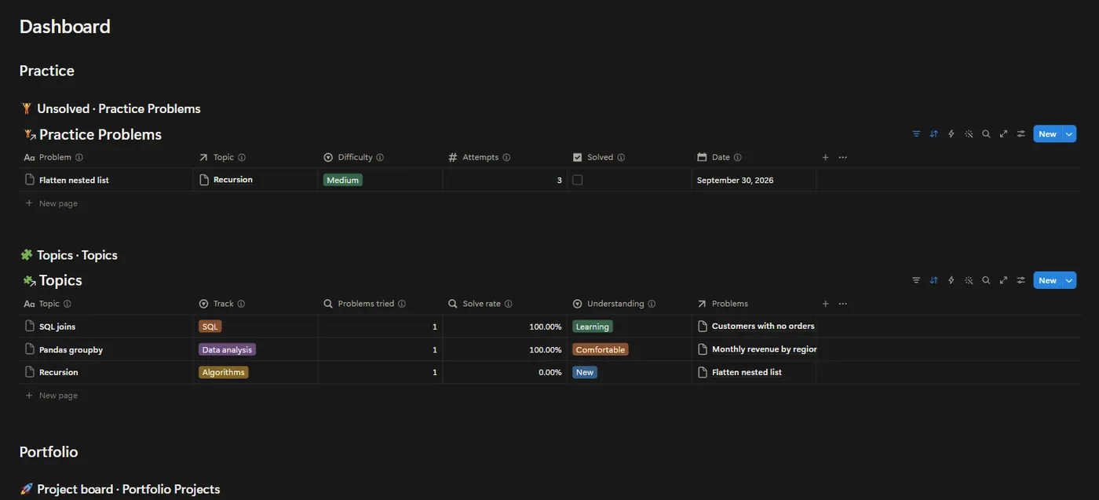This screenshot has width=1099, height=500.
Task: Select Data analysis track tag
Action: click(228, 349)
